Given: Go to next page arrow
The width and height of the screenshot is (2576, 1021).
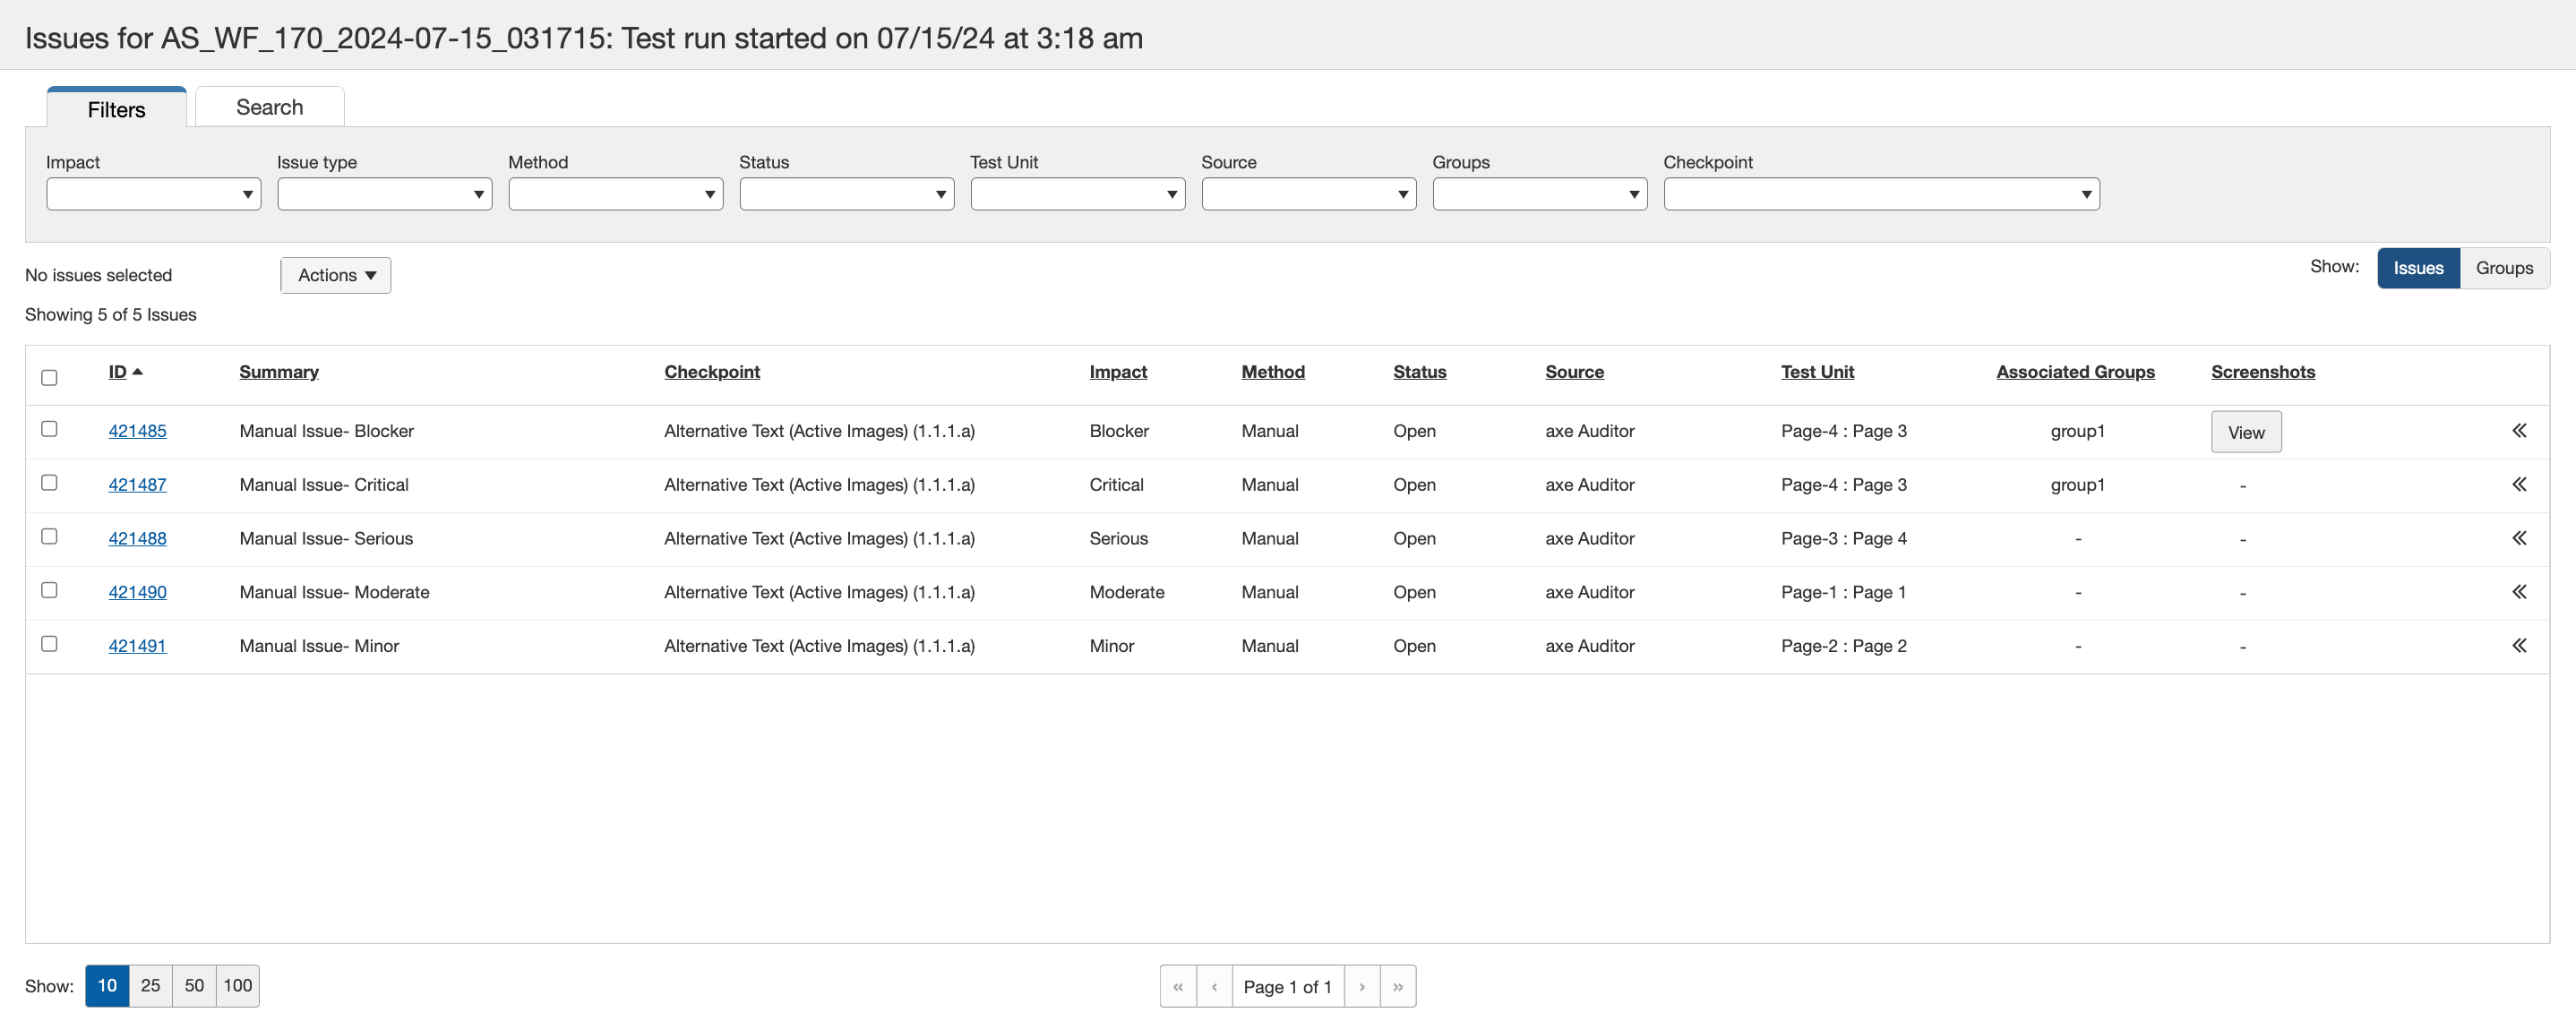Looking at the screenshot, I should pyautogui.click(x=1361, y=986).
